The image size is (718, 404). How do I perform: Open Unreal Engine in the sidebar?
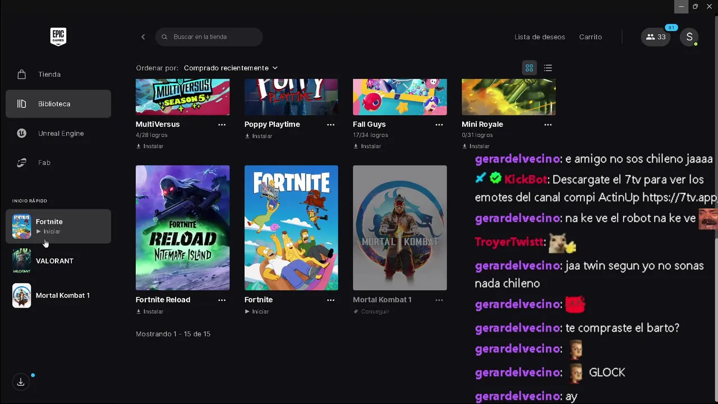[x=58, y=133]
